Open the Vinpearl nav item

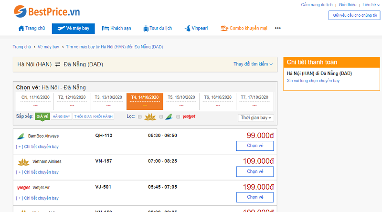(x=196, y=28)
